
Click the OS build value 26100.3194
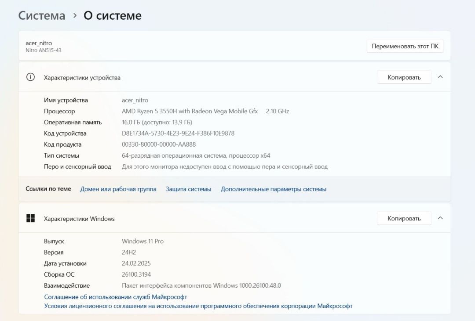[136, 274]
